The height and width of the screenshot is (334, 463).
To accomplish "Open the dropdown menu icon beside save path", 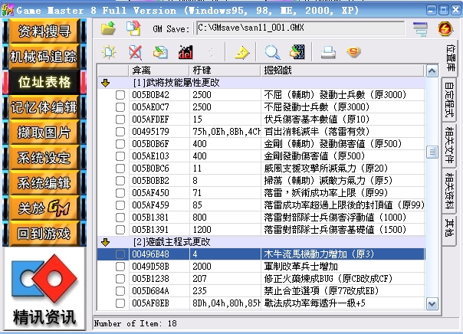I will pos(419,29).
